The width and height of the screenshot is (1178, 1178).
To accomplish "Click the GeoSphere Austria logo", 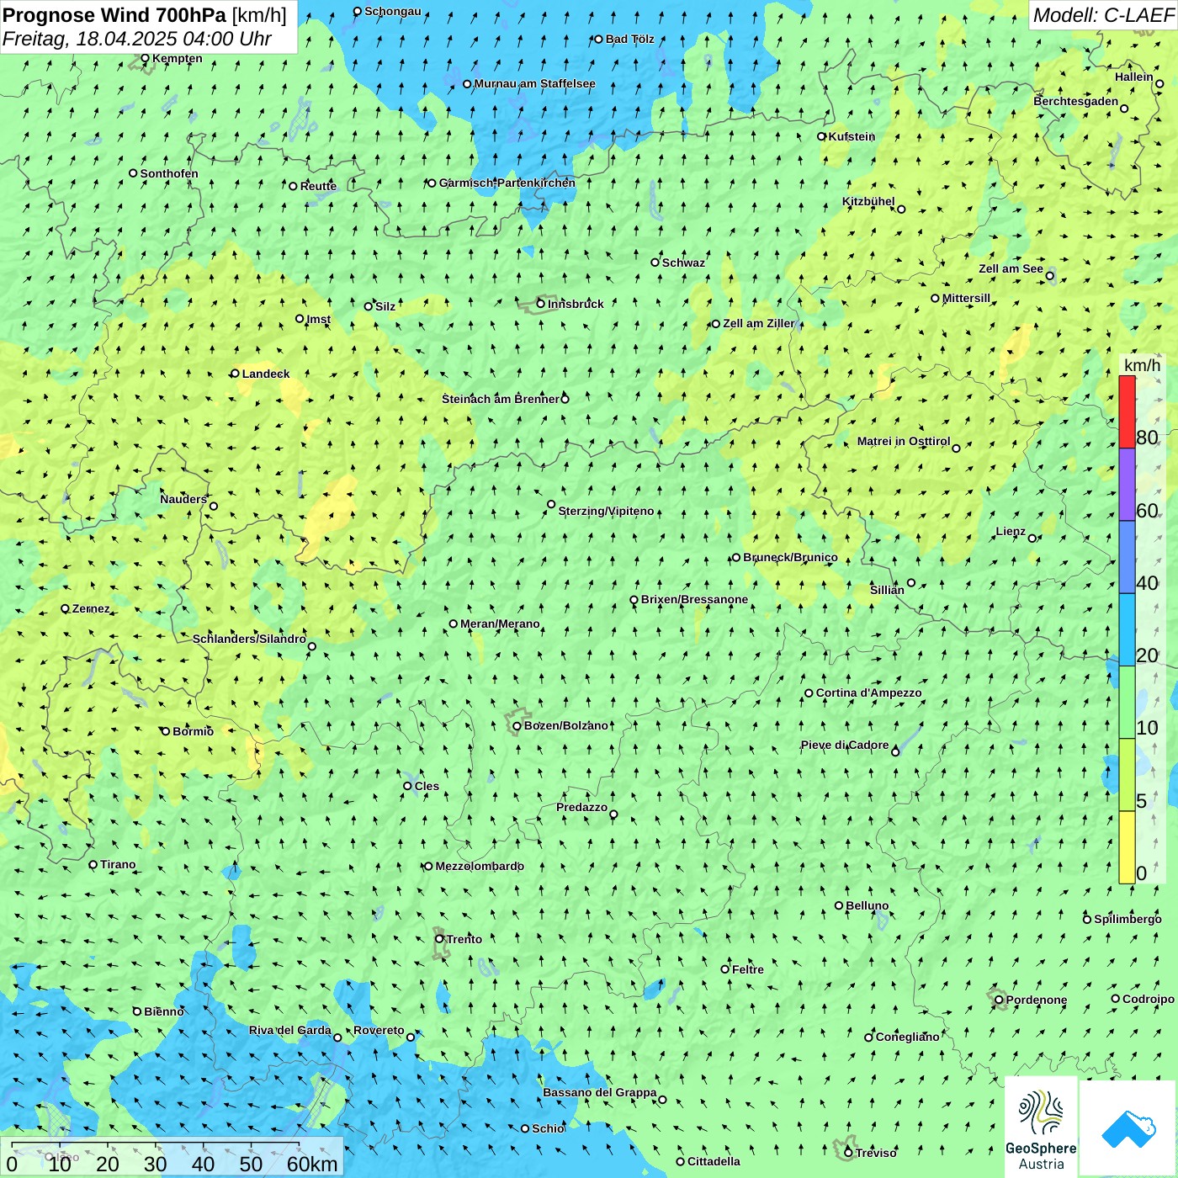I will [x=1041, y=1127].
